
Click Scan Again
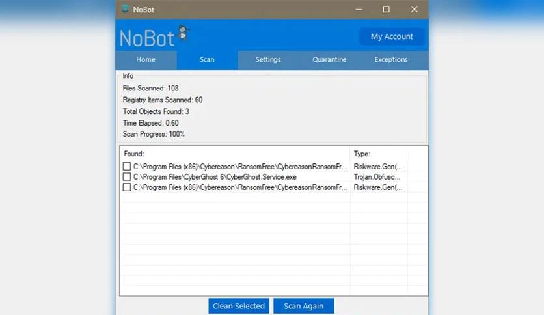[x=304, y=306]
